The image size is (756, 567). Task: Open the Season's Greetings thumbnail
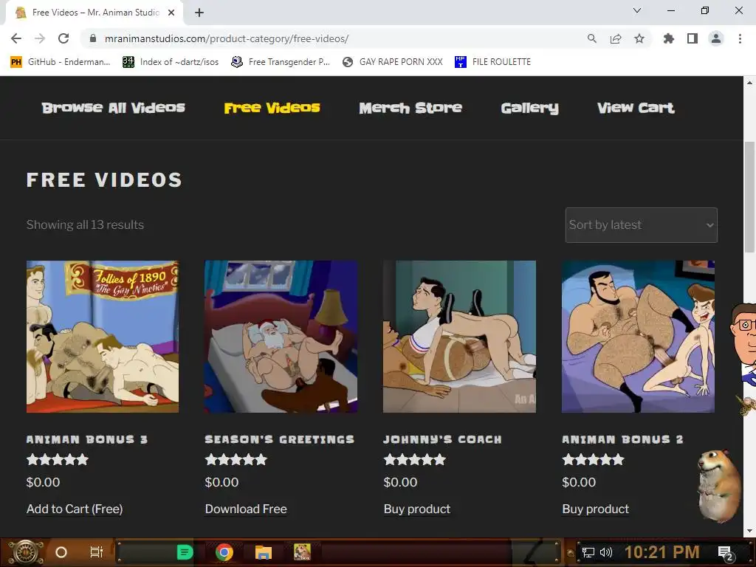(281, 337)
